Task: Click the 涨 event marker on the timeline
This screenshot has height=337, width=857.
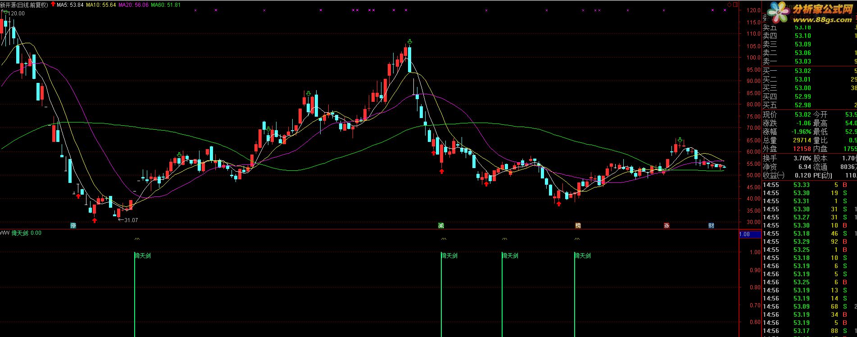Action: click(667, 225)
